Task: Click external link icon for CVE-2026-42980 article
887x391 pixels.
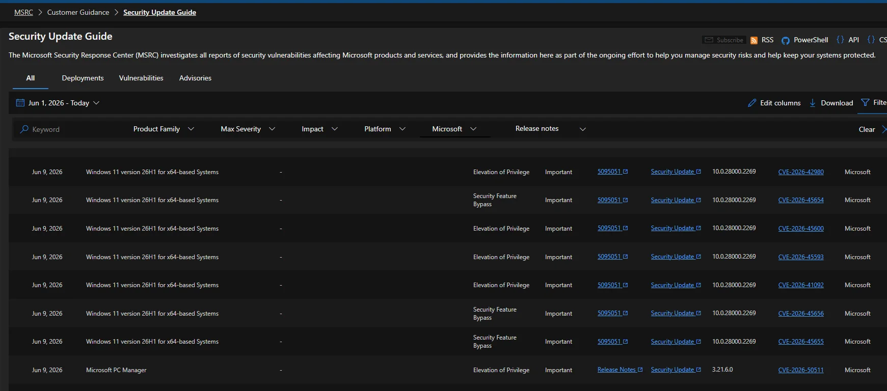Action: [x=626, y=172]
